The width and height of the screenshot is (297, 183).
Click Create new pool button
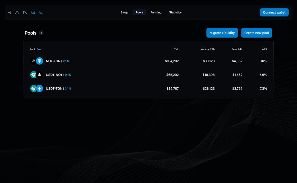(x=256, y=33)
